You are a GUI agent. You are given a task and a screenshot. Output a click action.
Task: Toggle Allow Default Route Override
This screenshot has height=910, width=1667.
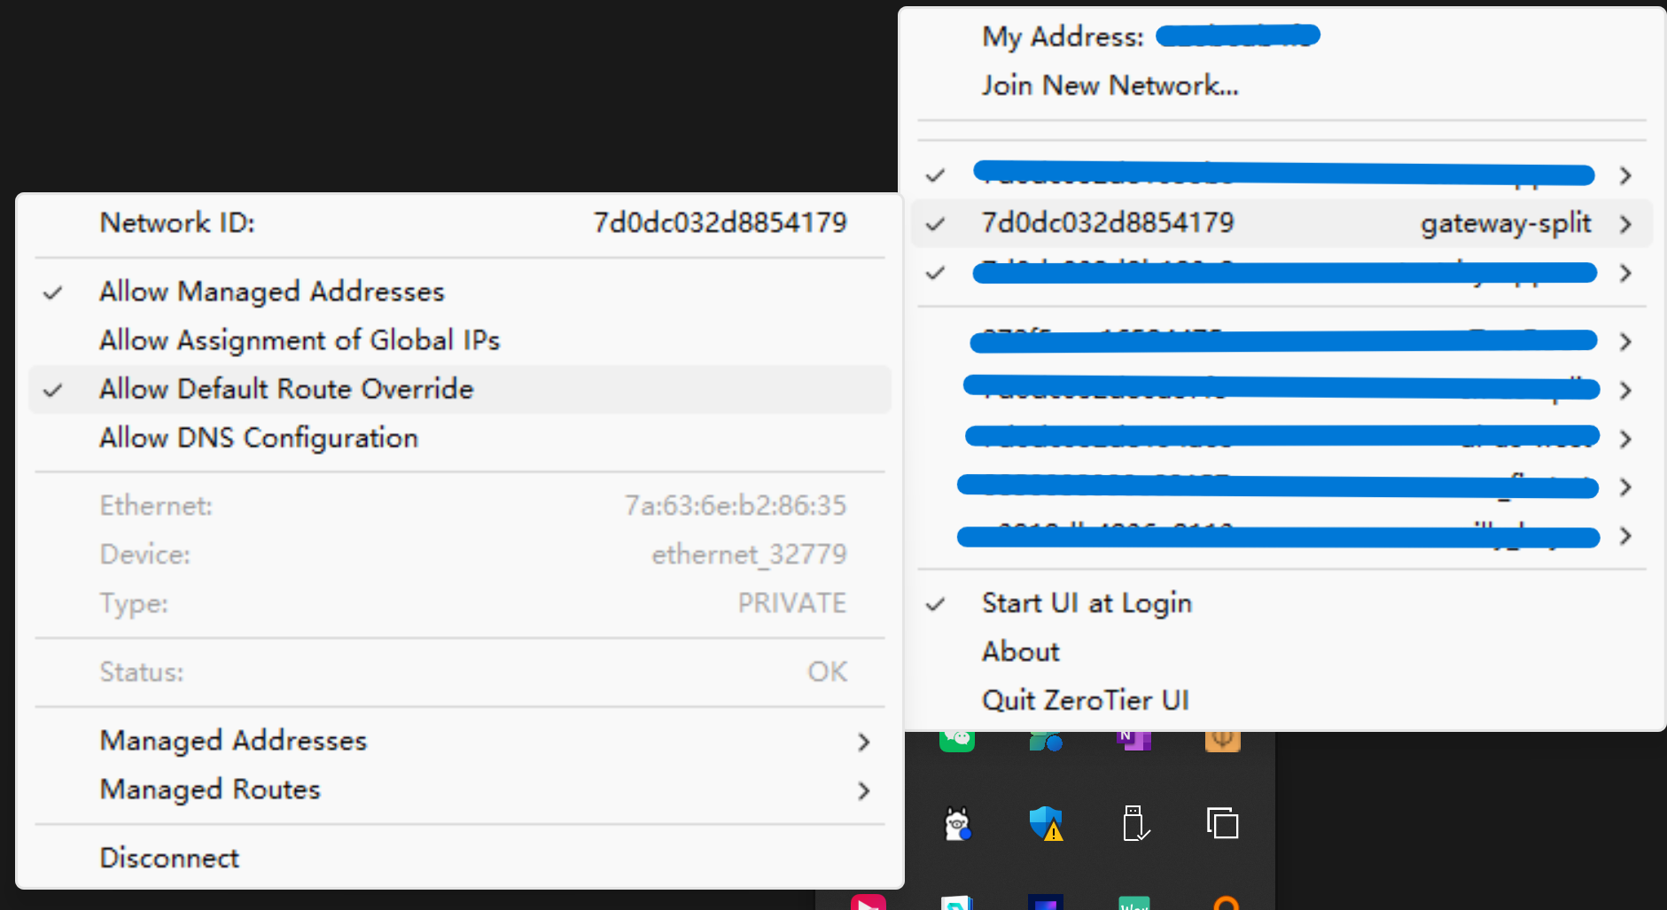point(459,389)
